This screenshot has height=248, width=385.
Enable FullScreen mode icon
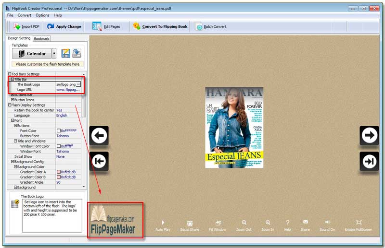[x=359, y=222]
